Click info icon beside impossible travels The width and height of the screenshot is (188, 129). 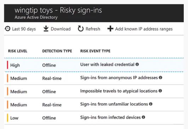tap(160, 91)
